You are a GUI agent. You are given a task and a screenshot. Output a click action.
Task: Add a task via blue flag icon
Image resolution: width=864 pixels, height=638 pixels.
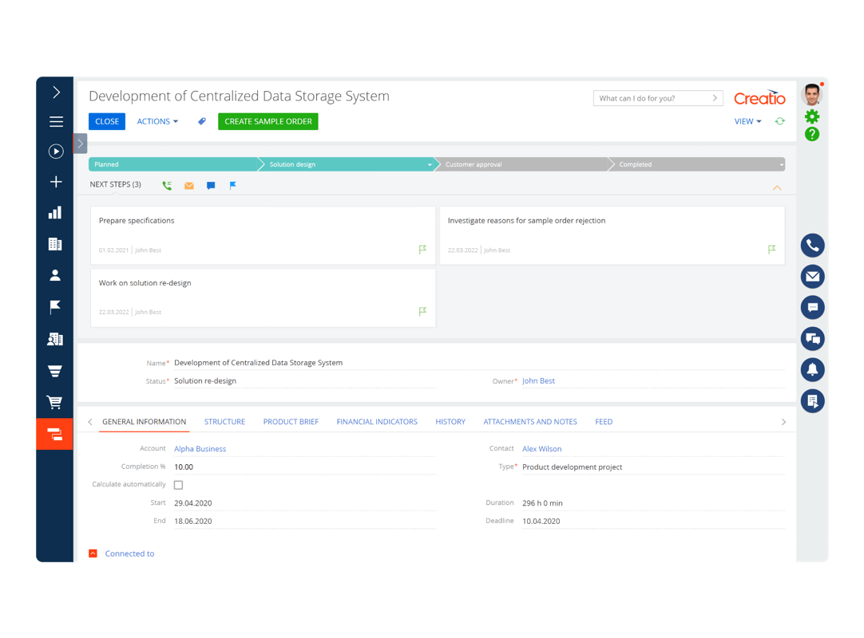232,186
